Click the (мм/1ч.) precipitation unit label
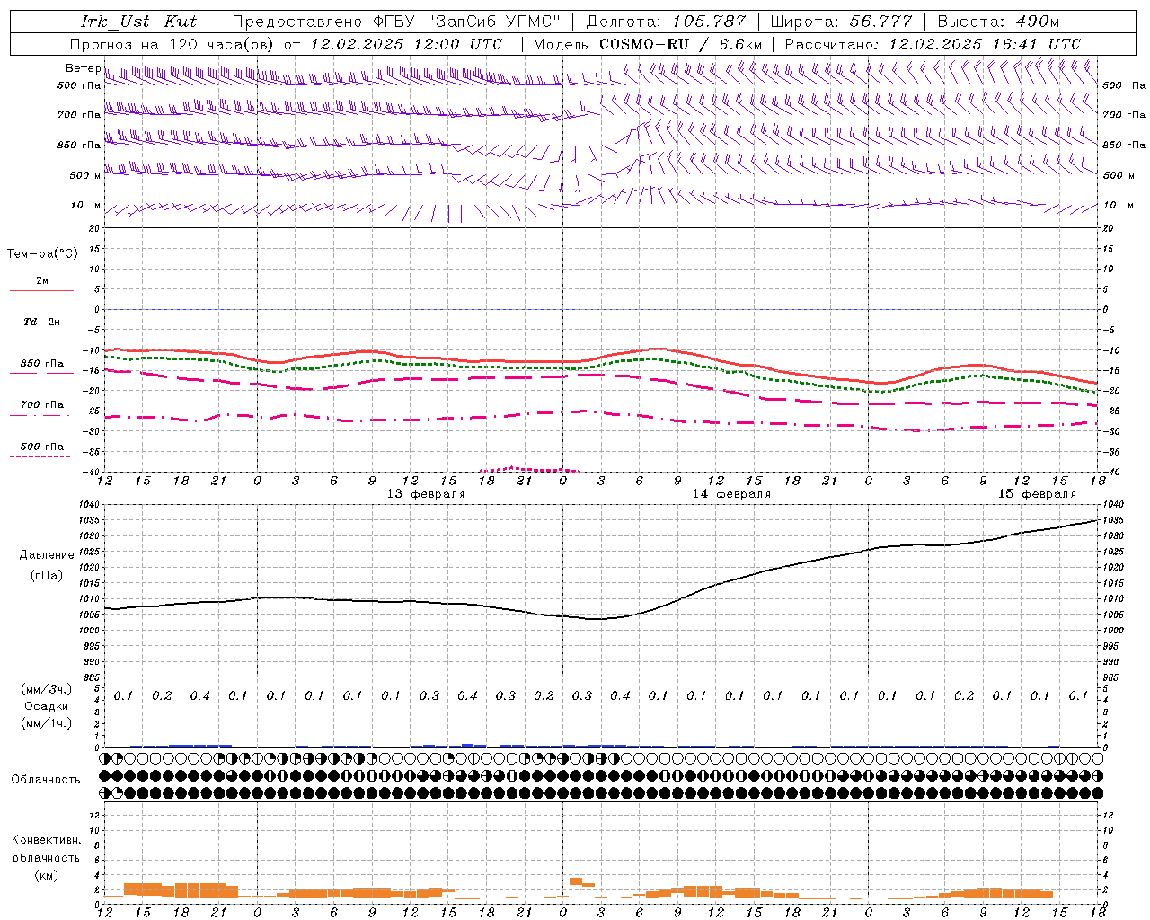 pos(46,723)
